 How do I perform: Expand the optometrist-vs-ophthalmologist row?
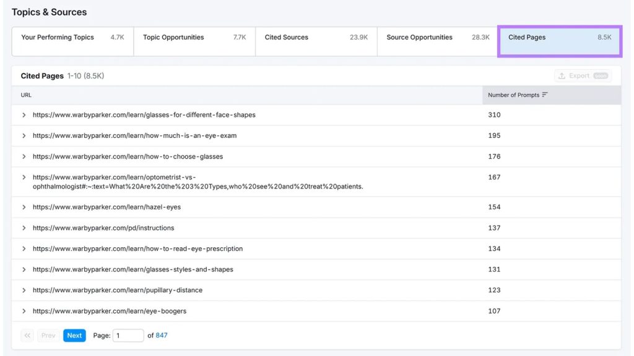pyautogui.click(x=24, y=177)
